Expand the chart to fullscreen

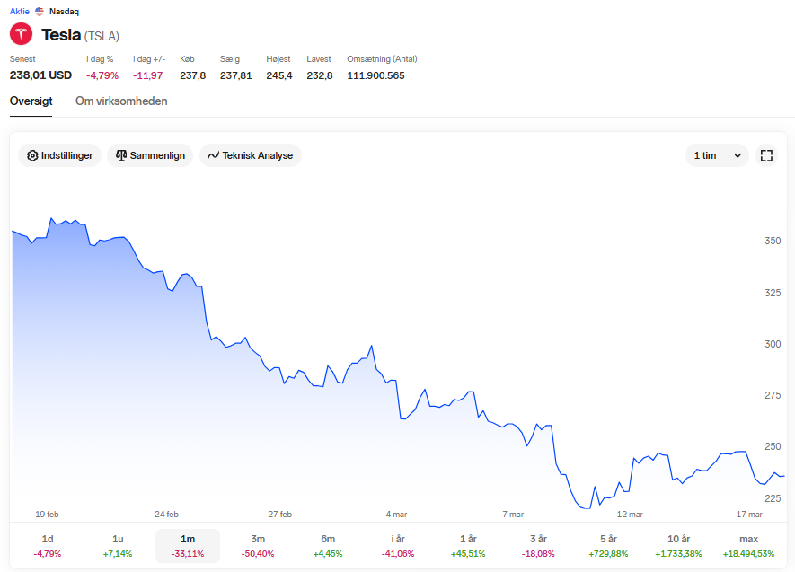click(766, 155)
